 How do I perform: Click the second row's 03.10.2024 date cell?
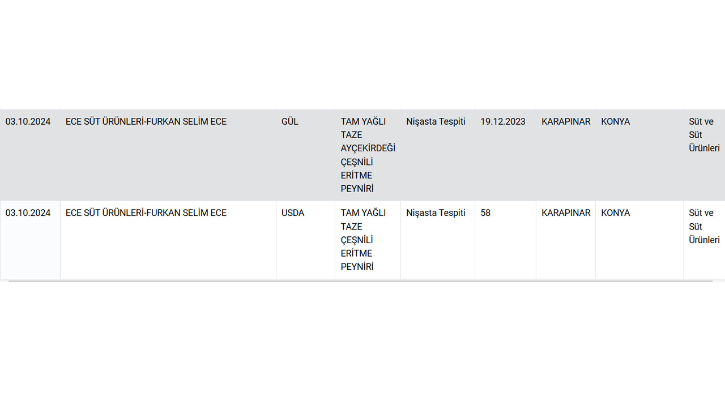tap(28, 213)
